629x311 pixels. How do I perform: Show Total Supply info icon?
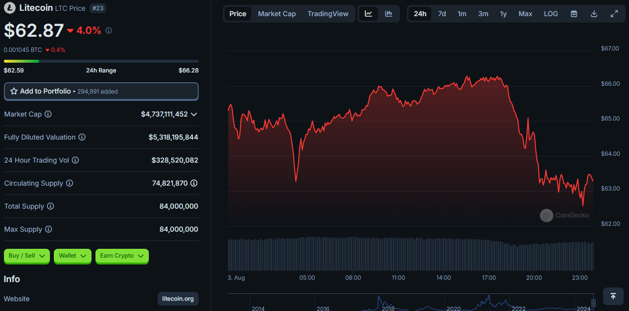[50, 206]
